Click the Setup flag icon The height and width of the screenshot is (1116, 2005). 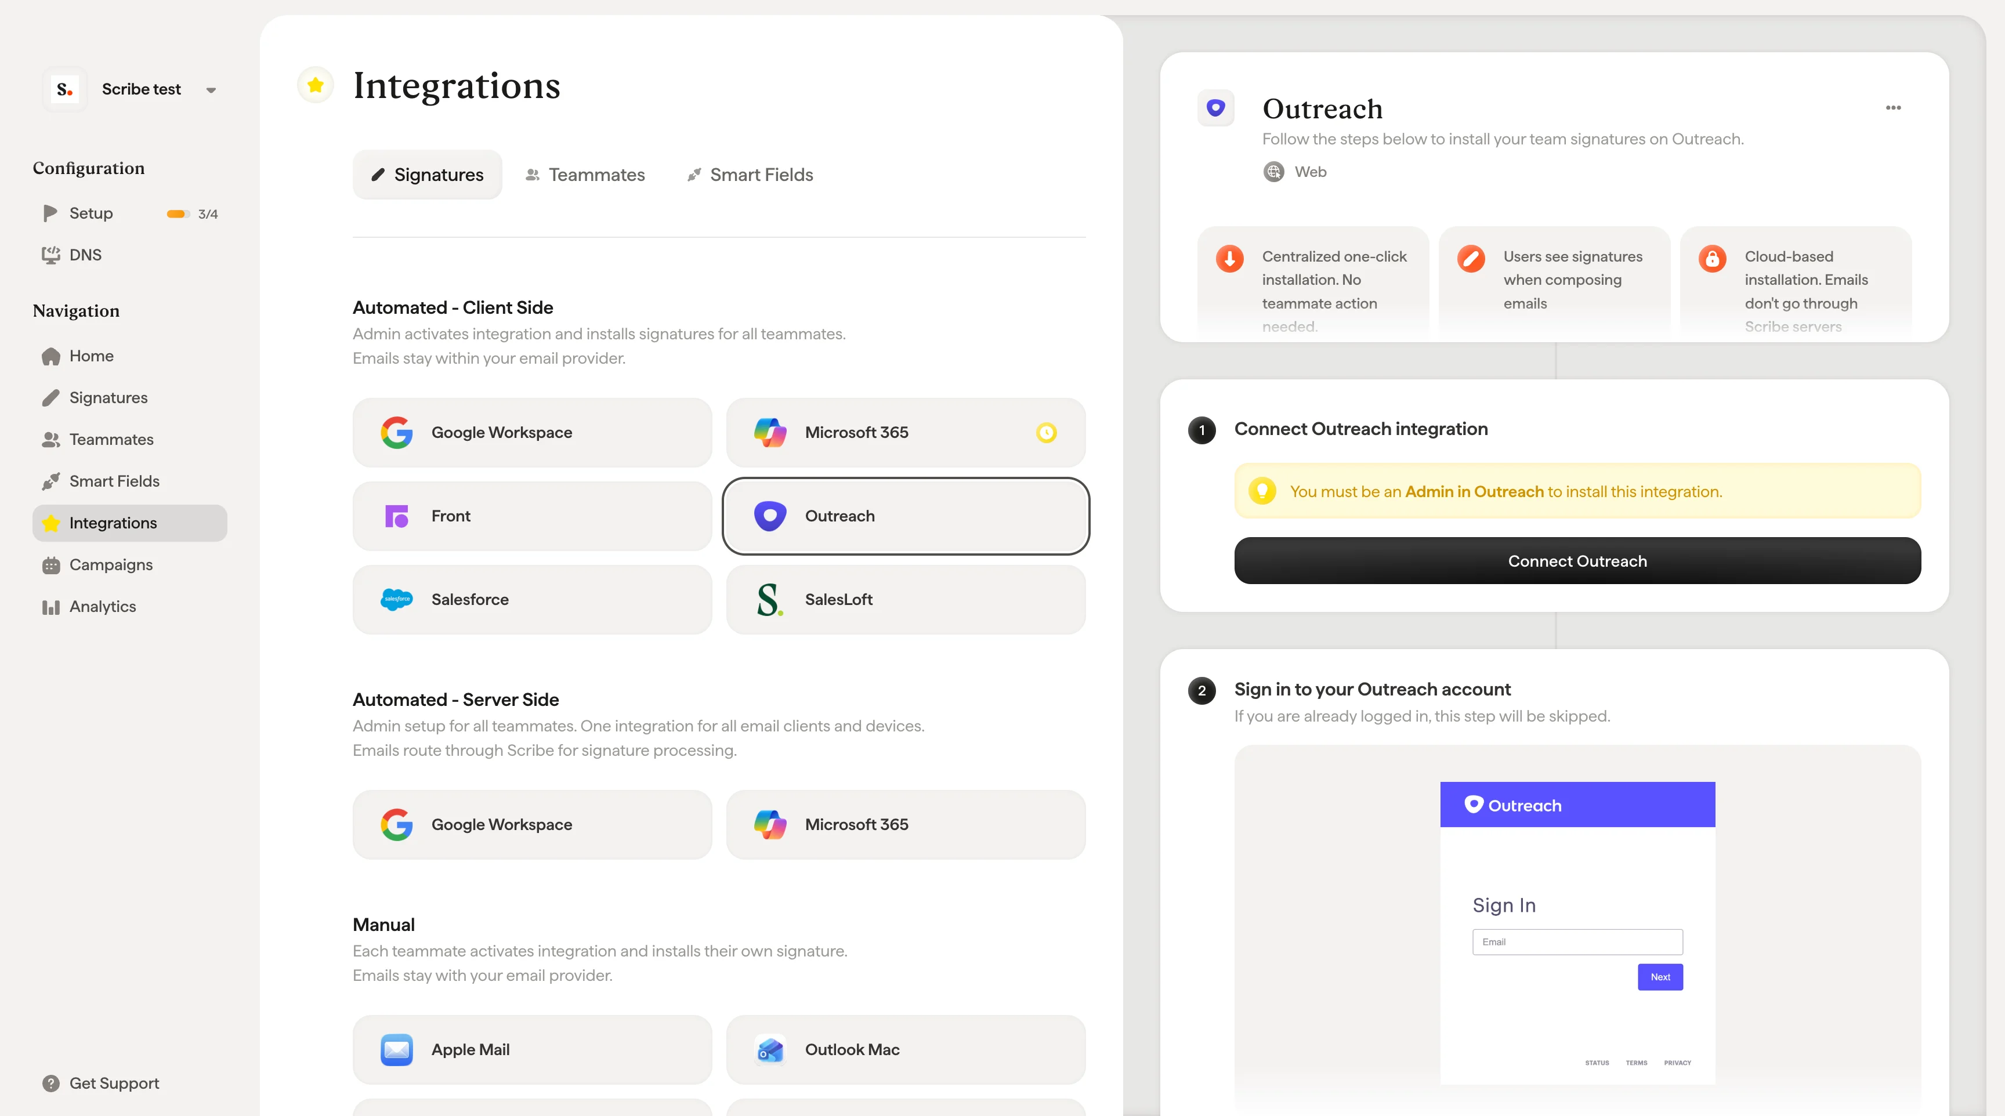click(50, 213)
